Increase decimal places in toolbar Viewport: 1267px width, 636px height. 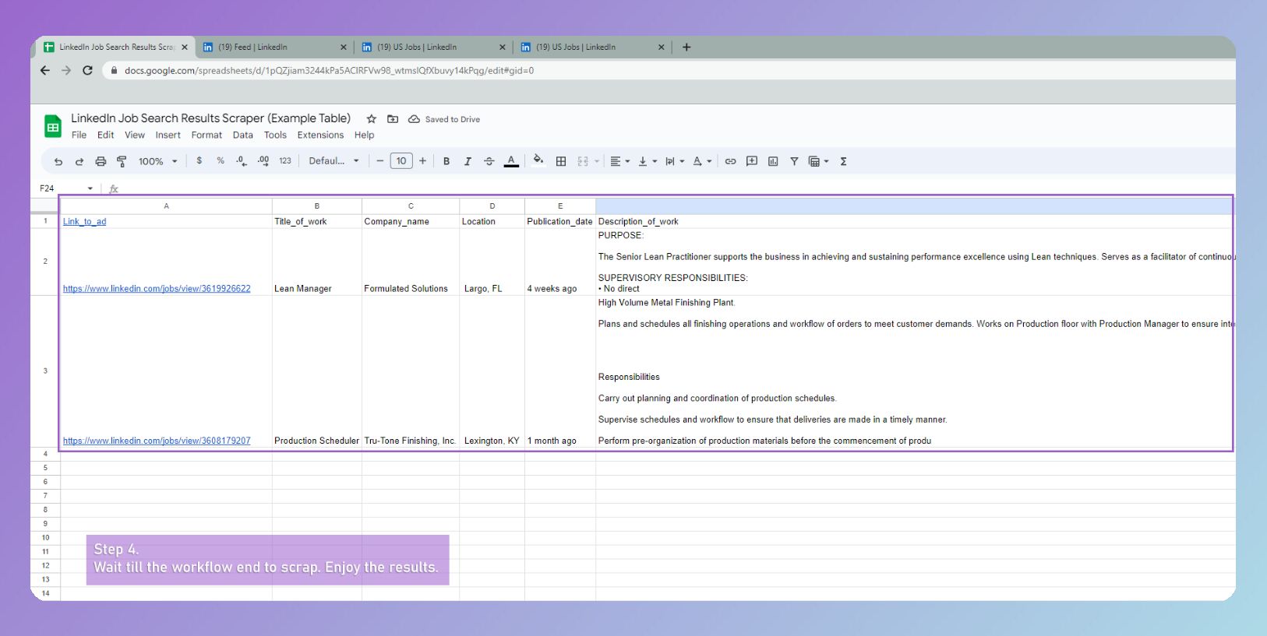coord(263,161)
